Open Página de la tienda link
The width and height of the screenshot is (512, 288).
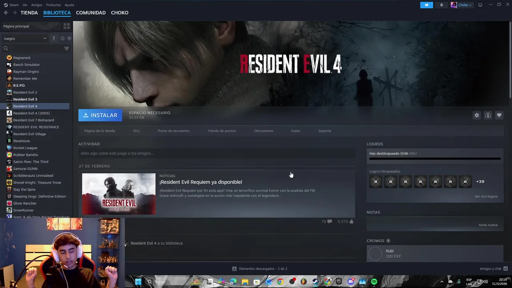tap(100, 131)
